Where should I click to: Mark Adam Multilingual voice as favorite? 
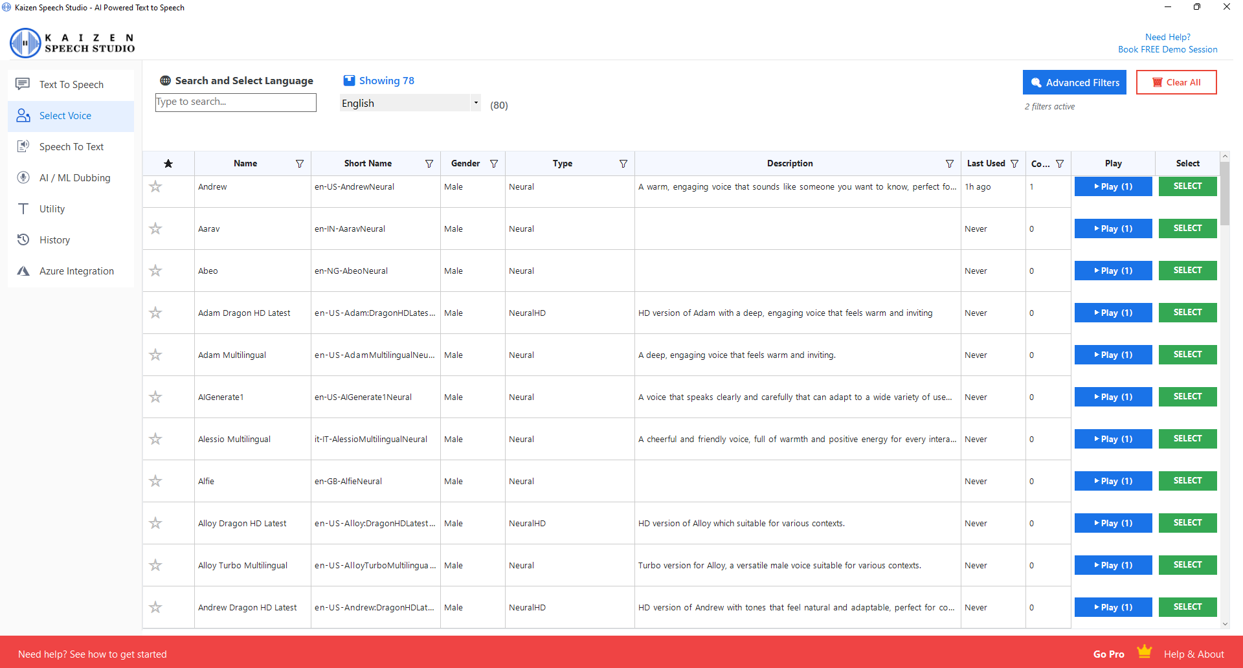[x=155, y=355]
